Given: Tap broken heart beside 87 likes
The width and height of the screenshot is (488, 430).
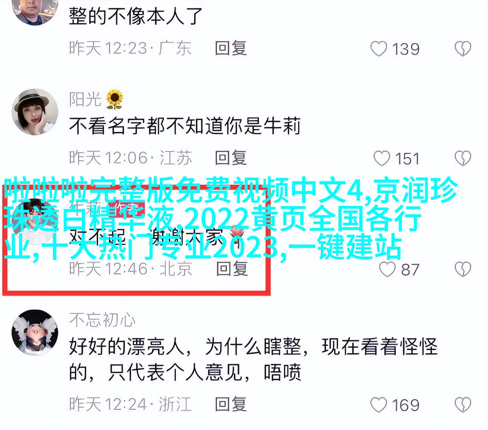Looking at the screenshot, I should tap(463, 269).
